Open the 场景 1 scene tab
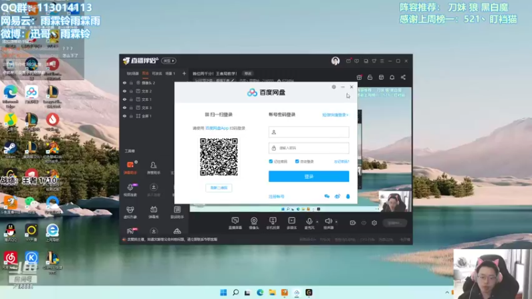 pos(170,73)
